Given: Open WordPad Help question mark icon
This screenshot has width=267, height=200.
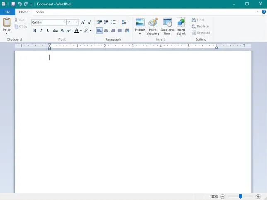Looking at the screenshot, I should tap(264, 12).
